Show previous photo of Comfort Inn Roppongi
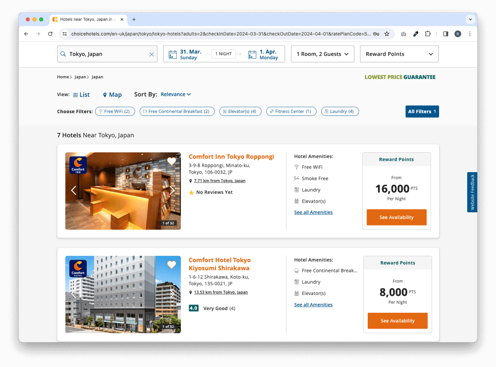This screenshot has height=367, width=496. tap(74, 190)
